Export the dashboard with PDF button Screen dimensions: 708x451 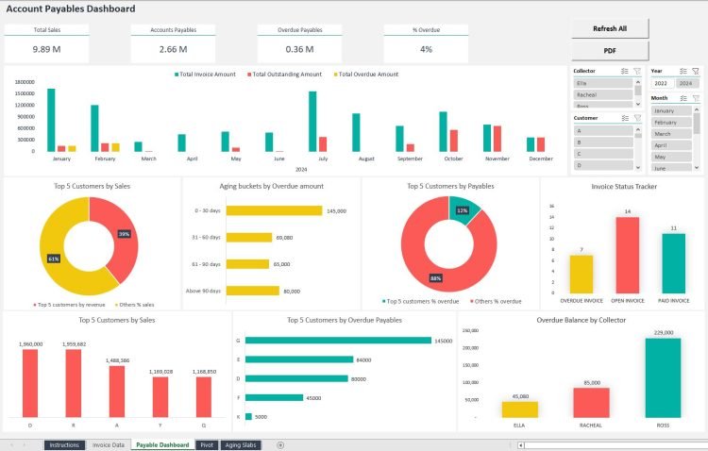click(610, 50)
